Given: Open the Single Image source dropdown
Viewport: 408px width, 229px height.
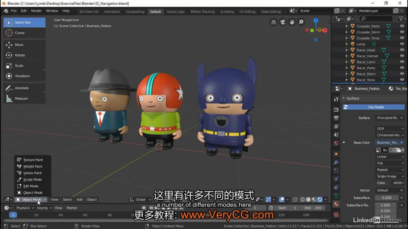Looking at the screenshot, I should 390,176.
